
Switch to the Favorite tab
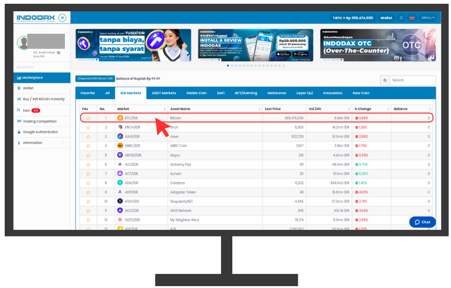[88, 93]
